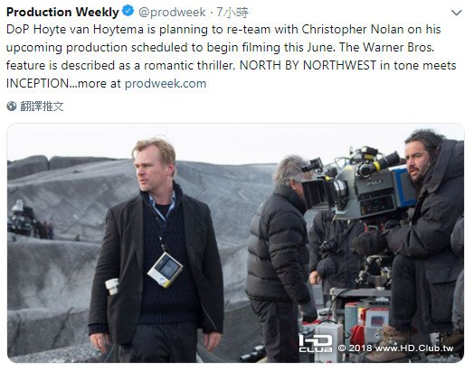
Task: Follow the prodweek.com link
Action: [x=166, y=84]
